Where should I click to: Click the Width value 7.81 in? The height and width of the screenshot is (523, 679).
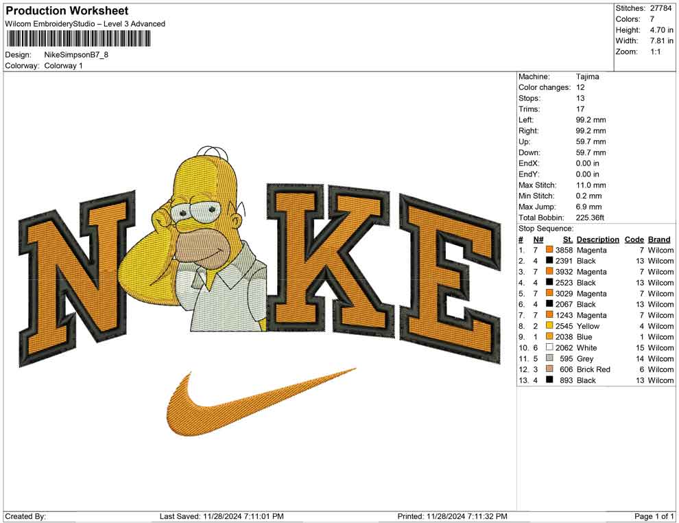tap(661, 40)
